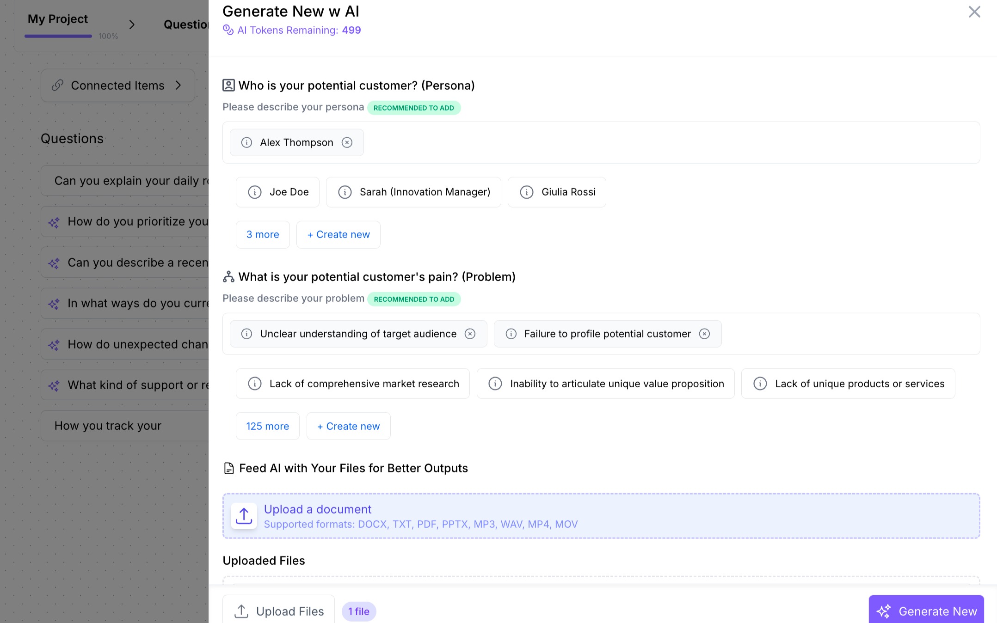Expand the Connected Items section
This screenshot has height=623, width=997.
click(117, 85)
